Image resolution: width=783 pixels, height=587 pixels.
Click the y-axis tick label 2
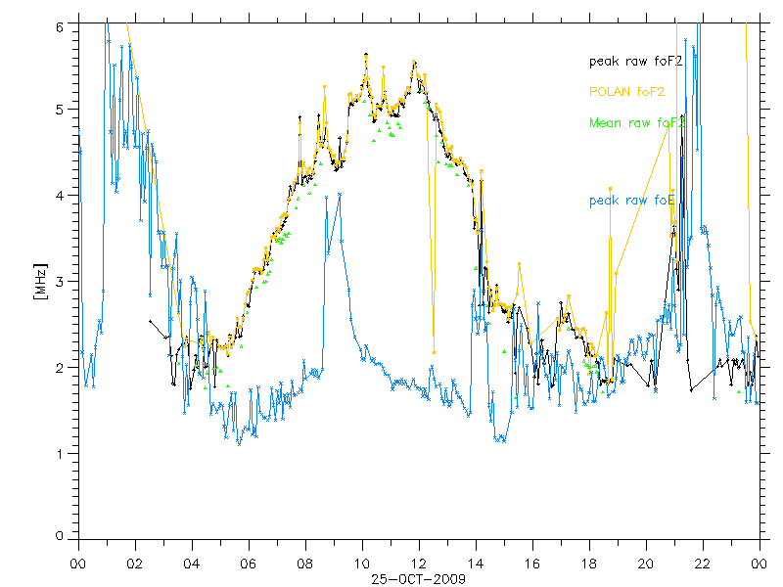click(61, 368)
